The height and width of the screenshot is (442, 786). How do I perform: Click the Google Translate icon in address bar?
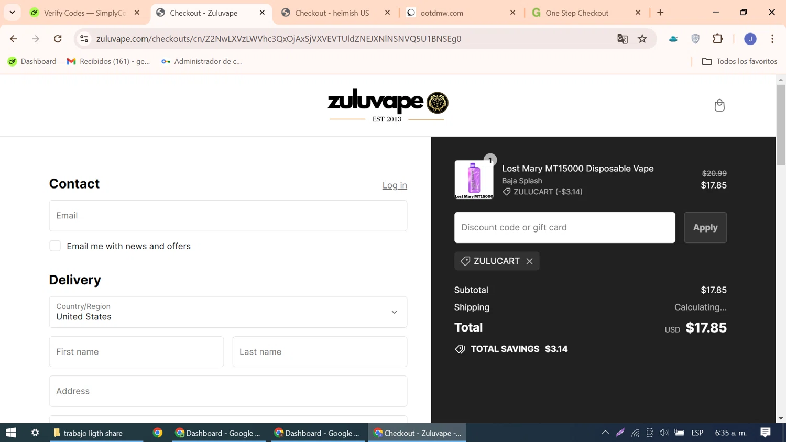point(623,39)
